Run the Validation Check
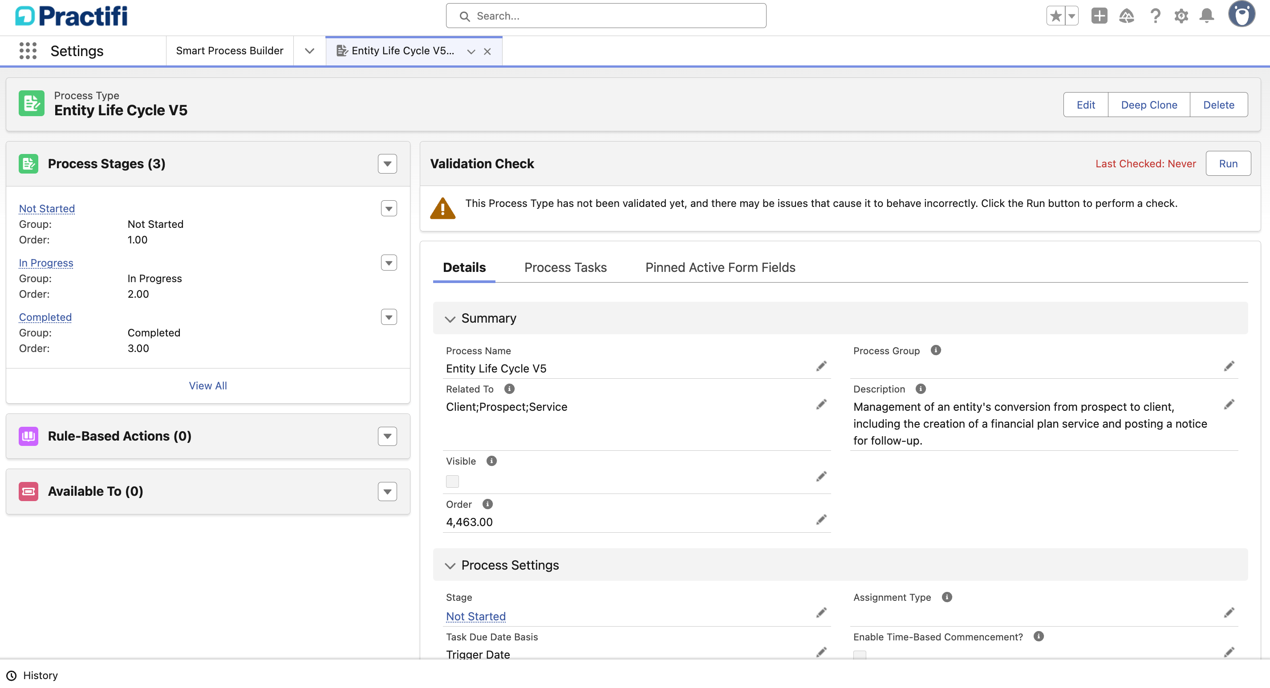The image size is (1270, 688). coord(1228,163)
